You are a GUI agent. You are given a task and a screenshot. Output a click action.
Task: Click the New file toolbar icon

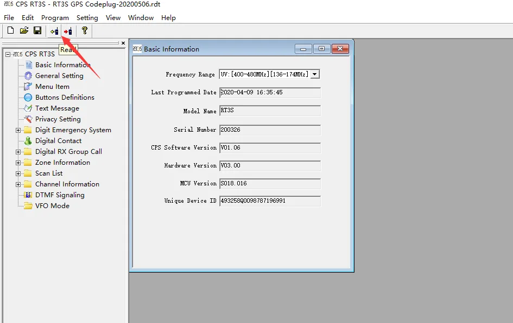(x=10, y=30)
